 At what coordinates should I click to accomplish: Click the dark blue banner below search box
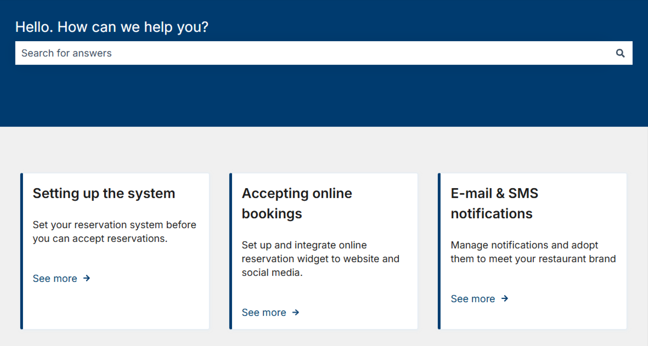(324, 96)
